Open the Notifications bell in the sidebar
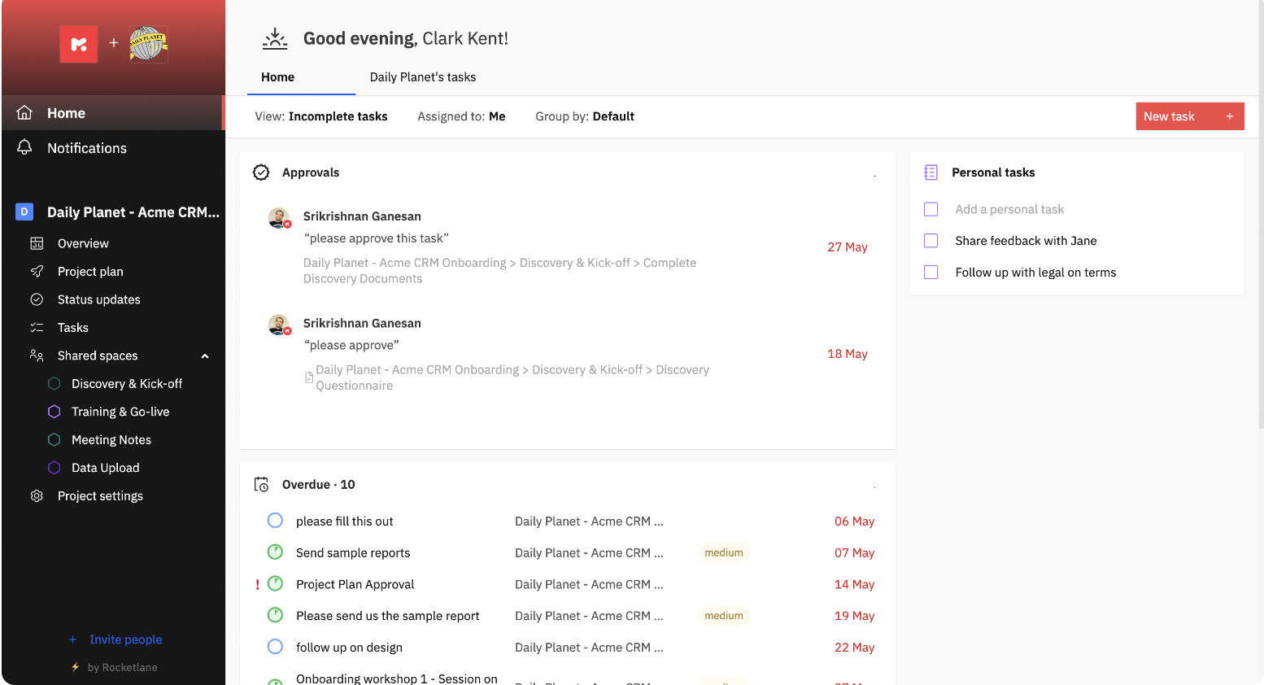 (24, 147)
